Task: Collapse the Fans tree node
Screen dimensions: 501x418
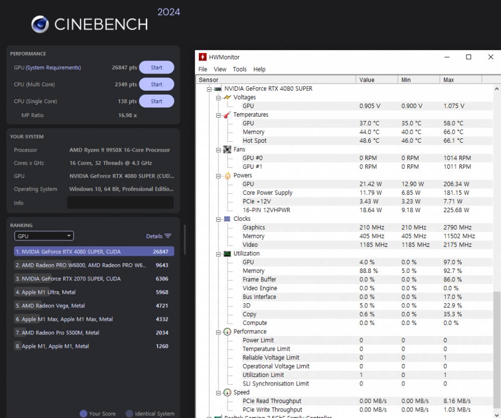Action: [218, 150]
